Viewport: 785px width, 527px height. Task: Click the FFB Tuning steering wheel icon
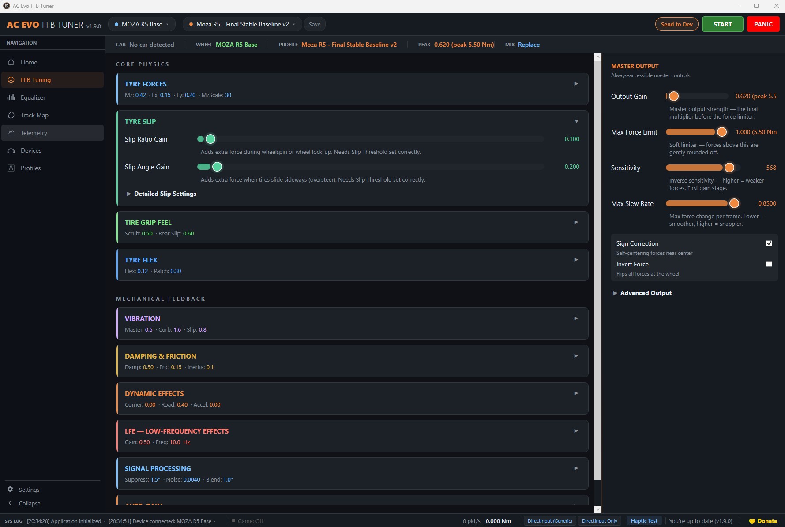(x=11, y=80)
